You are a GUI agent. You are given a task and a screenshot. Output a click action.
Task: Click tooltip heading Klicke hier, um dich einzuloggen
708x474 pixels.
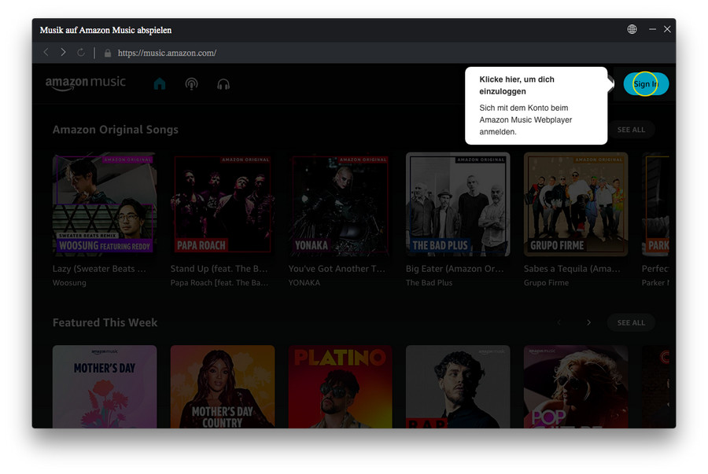517,85
